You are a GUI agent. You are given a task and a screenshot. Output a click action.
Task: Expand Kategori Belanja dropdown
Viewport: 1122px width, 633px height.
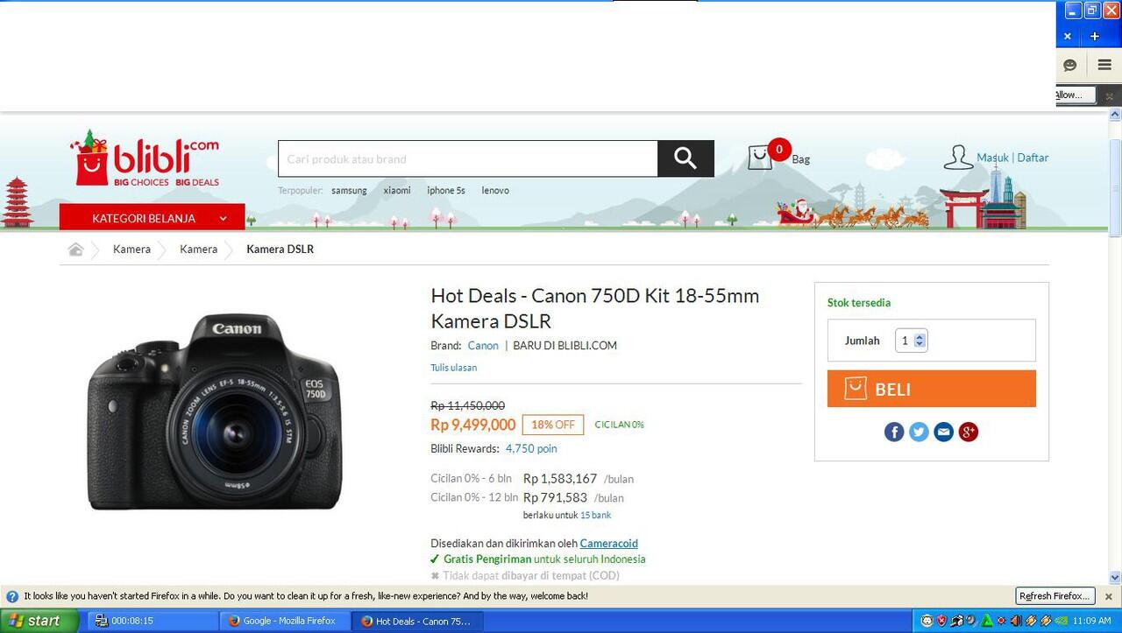pos(153,218)
